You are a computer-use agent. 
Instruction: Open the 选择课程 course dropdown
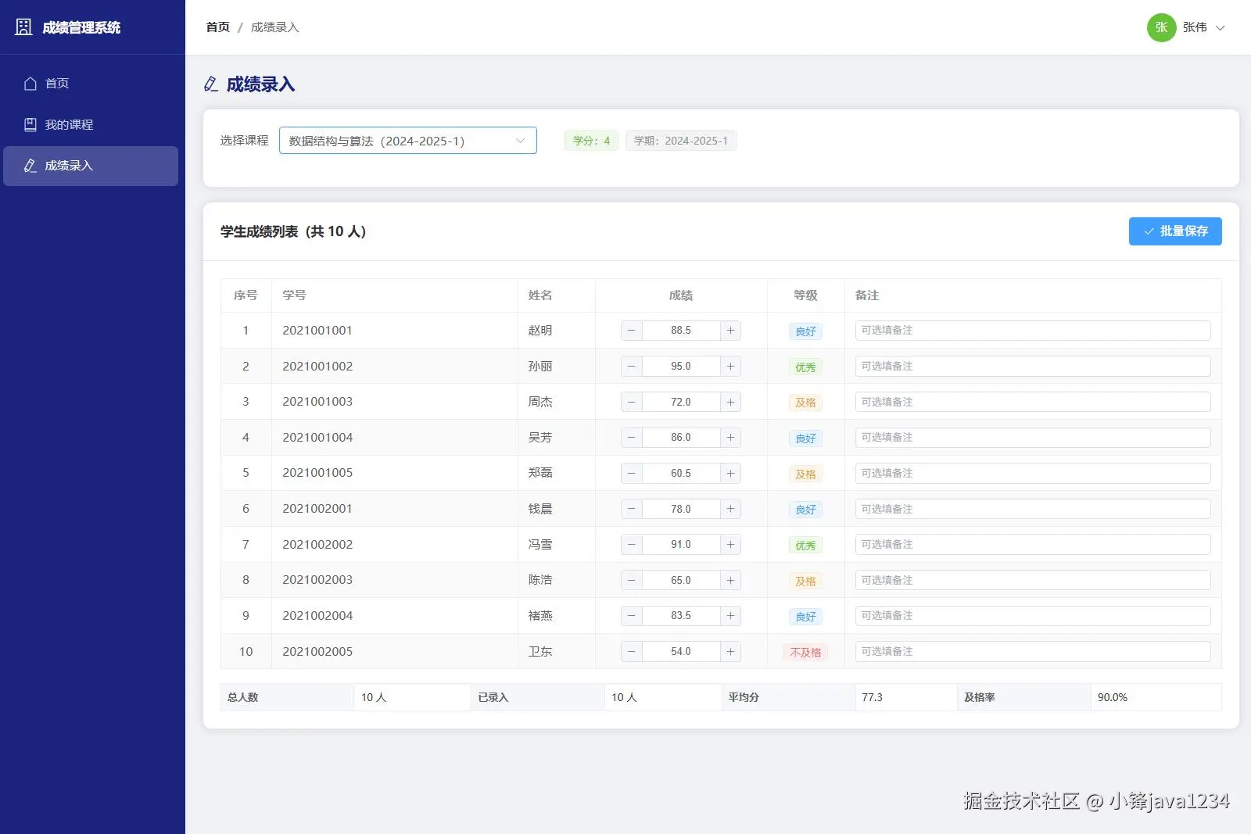click(407, 141)
